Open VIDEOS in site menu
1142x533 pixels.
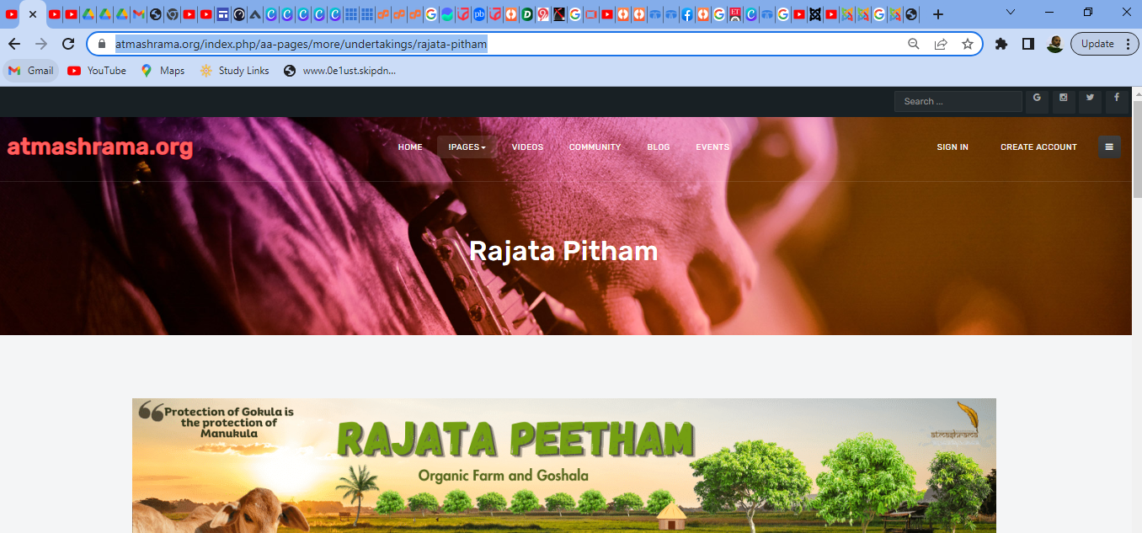coord(527,147)
